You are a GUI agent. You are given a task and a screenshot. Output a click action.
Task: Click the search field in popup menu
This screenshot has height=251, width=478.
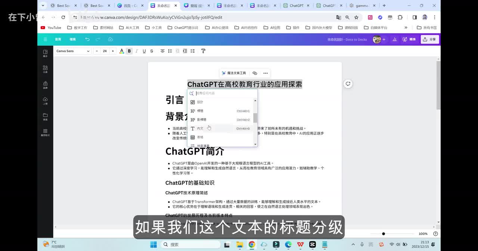pyautogui.click(x=224, y=93)
